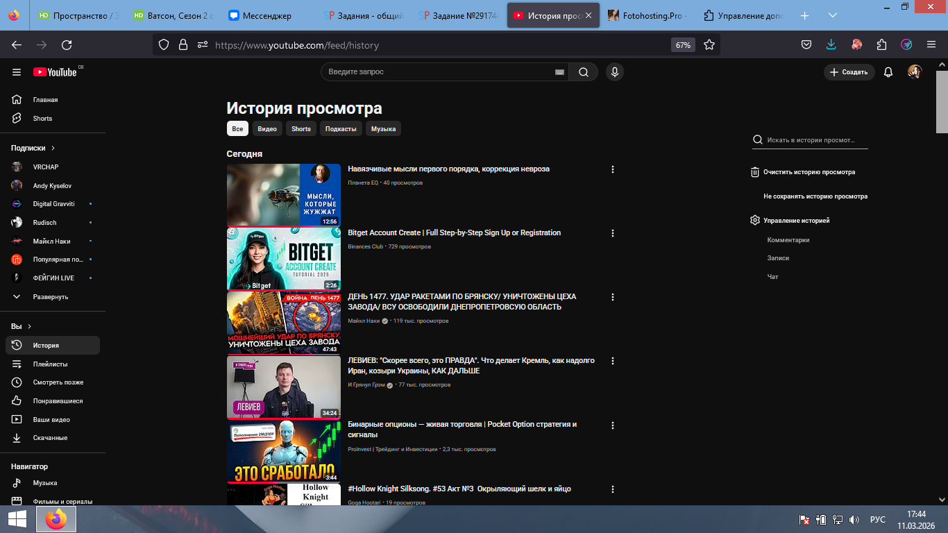The height and width of the screenshot is (533, 948).
Task: Click the voice search microphone icon
Action: tap(613, 72)
